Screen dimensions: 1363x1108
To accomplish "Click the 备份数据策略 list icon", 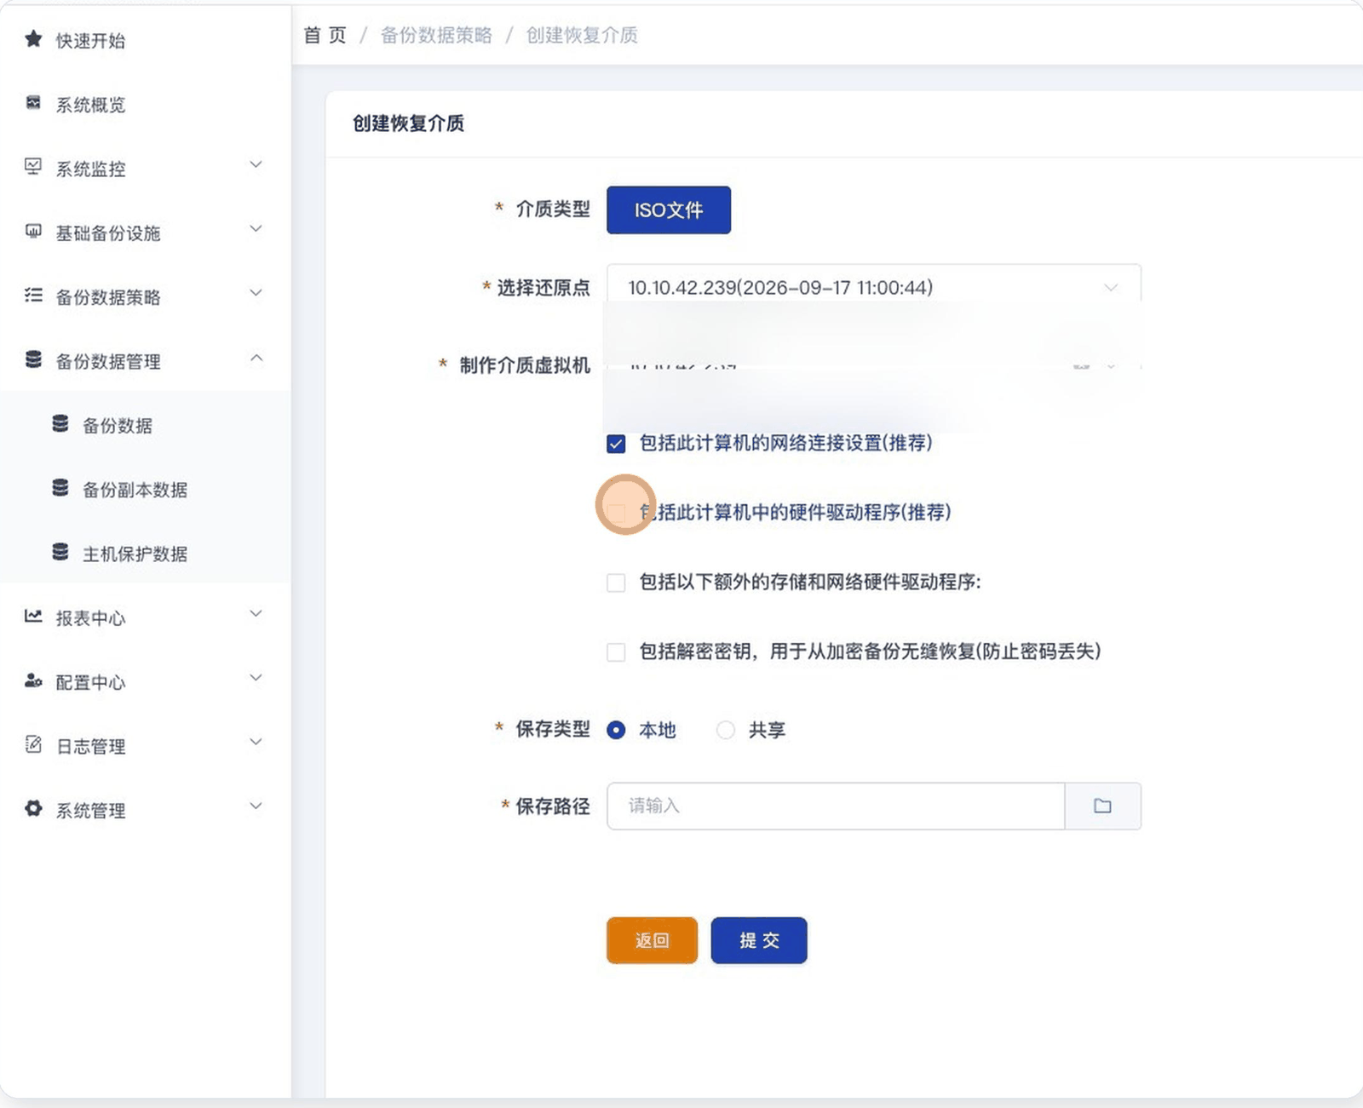I will coord(33,296).
